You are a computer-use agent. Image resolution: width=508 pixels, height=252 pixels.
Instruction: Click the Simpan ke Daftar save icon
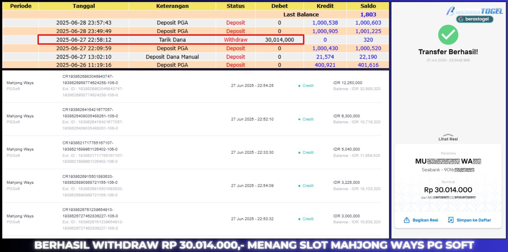click(450, 220)
